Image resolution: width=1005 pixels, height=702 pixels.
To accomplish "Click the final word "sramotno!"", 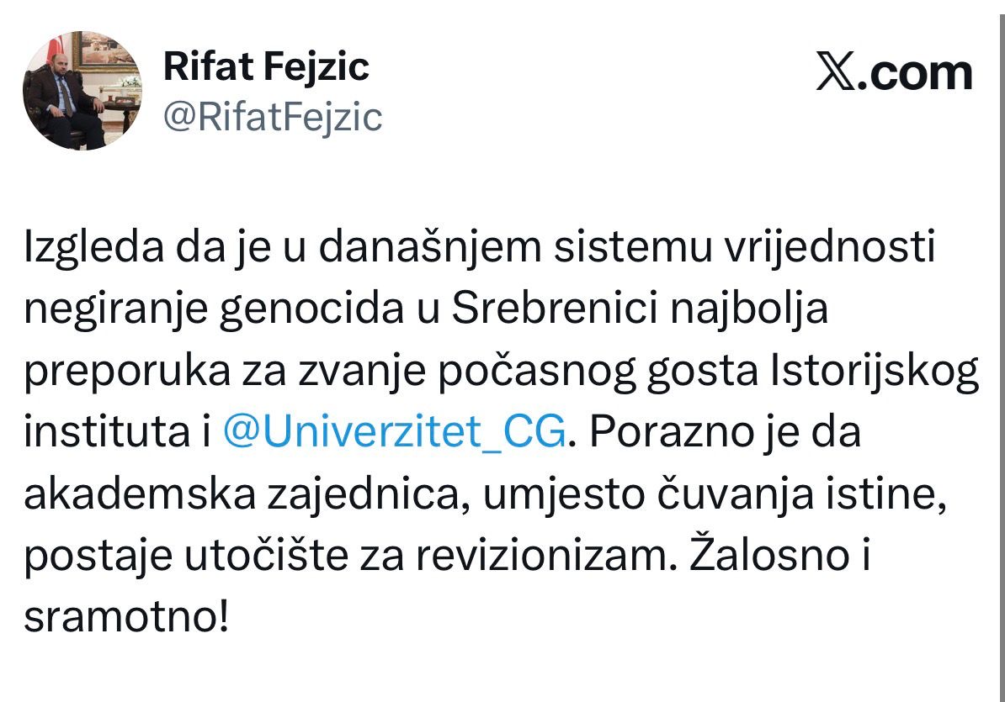I will coord(126,617).
